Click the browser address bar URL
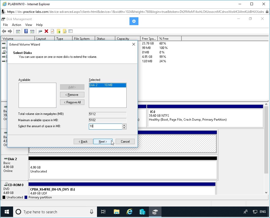The height and width of the screenshot is (218, 270). point(135,12)
